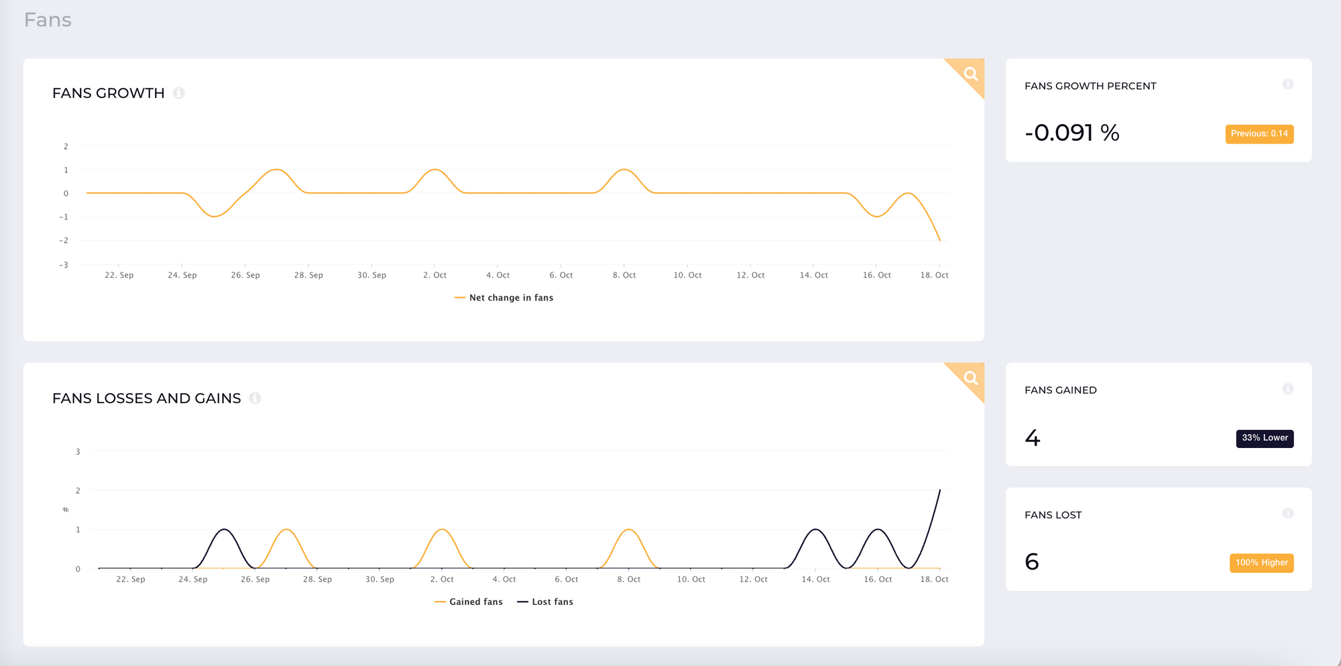Image resolution: width=1341 pixels, height=666 pixels.
Task: Open magnifier on Fans Growth chart
Action: [970, 74]
